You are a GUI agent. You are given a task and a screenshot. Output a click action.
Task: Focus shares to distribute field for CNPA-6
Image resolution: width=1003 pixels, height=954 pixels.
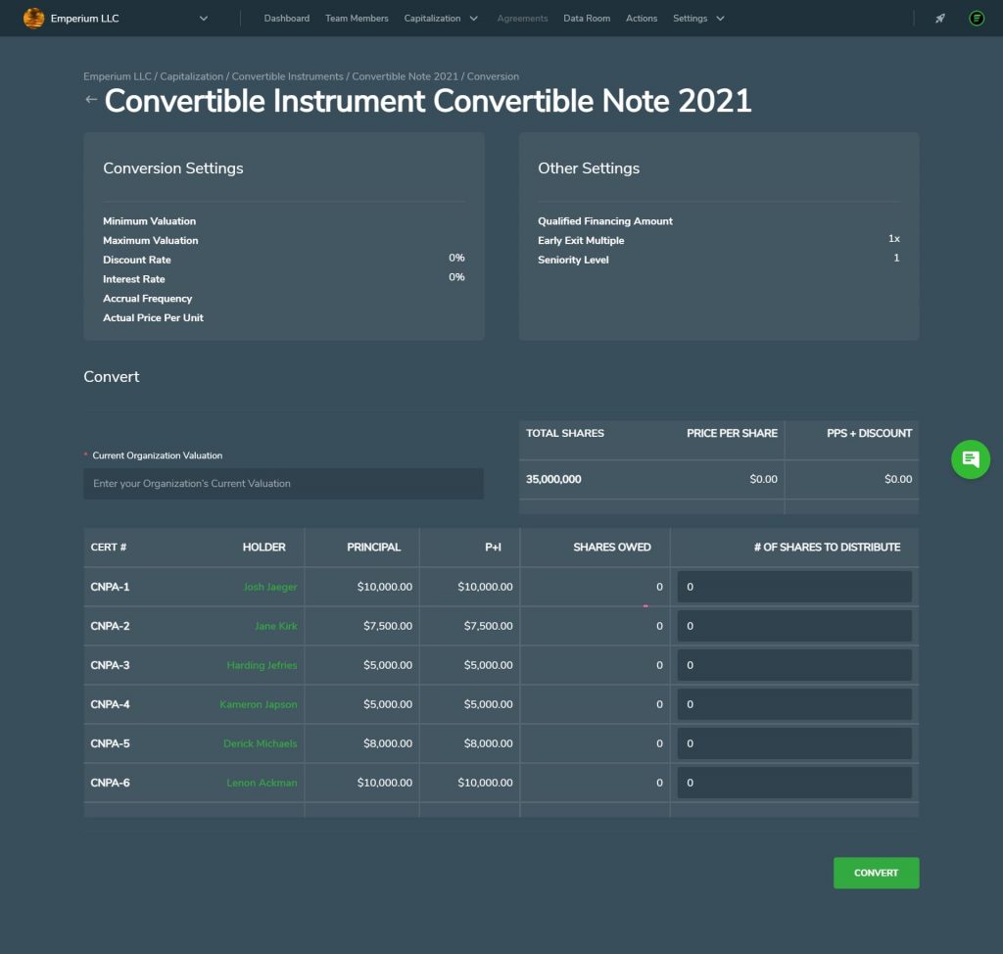click(x=794, y=783)
